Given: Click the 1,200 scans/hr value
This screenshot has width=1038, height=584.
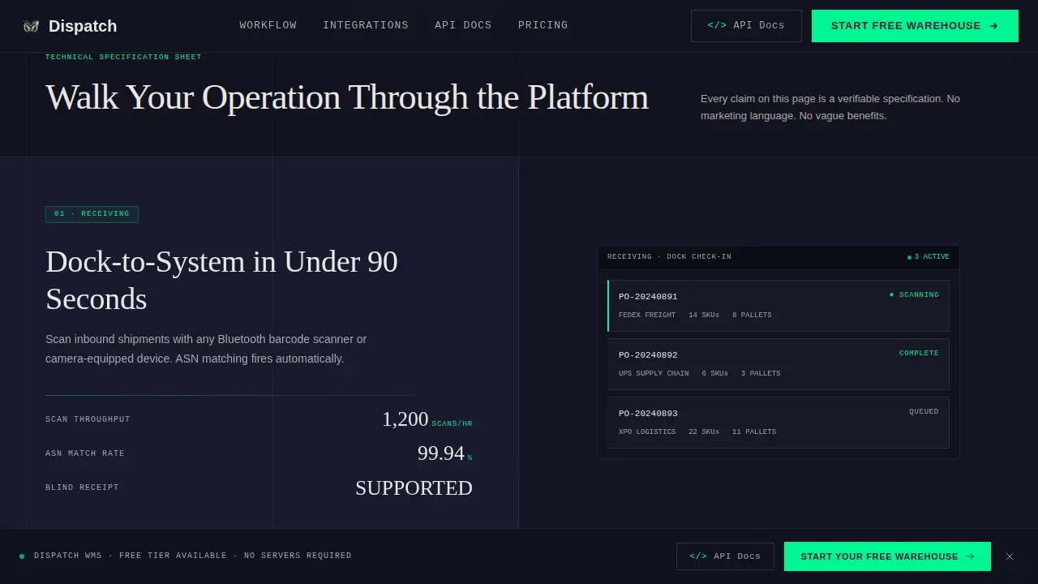Looking at the screenshot, I should pos(427,419).
